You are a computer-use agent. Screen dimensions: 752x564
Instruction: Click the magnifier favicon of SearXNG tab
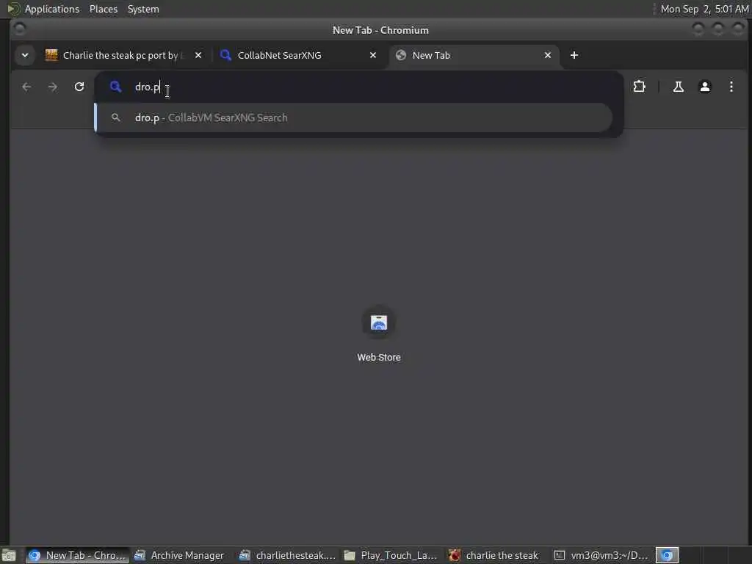point(225,55)
